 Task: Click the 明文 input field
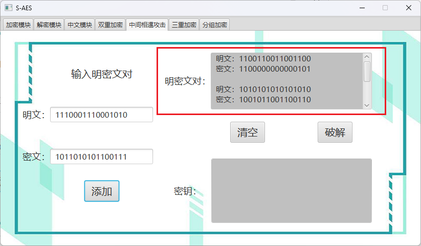coord(101,115)
